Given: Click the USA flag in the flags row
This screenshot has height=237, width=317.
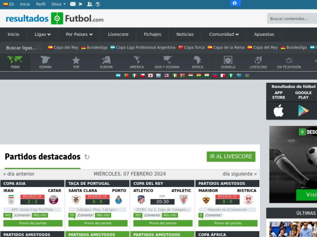Looking at the screenshot, I should (166, 75).
